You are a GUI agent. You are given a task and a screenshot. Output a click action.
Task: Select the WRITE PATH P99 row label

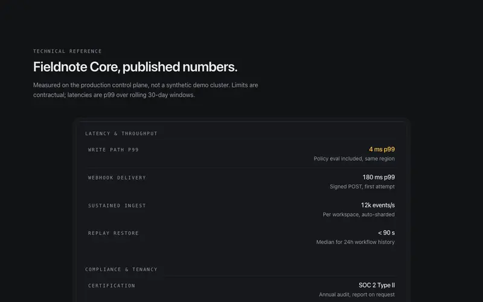[114, 150]
